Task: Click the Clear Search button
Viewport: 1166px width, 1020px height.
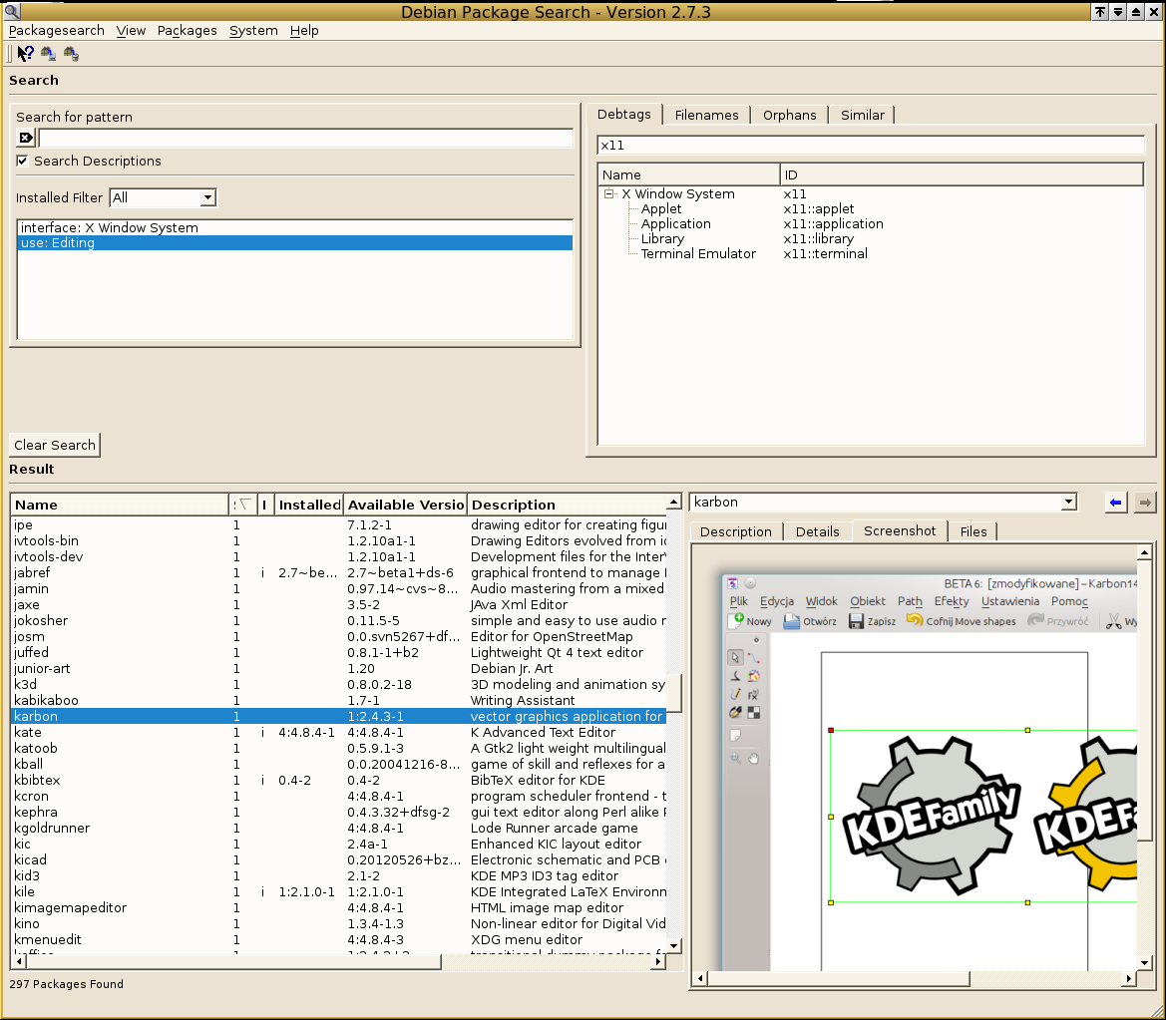Action: tap(55, 445)
